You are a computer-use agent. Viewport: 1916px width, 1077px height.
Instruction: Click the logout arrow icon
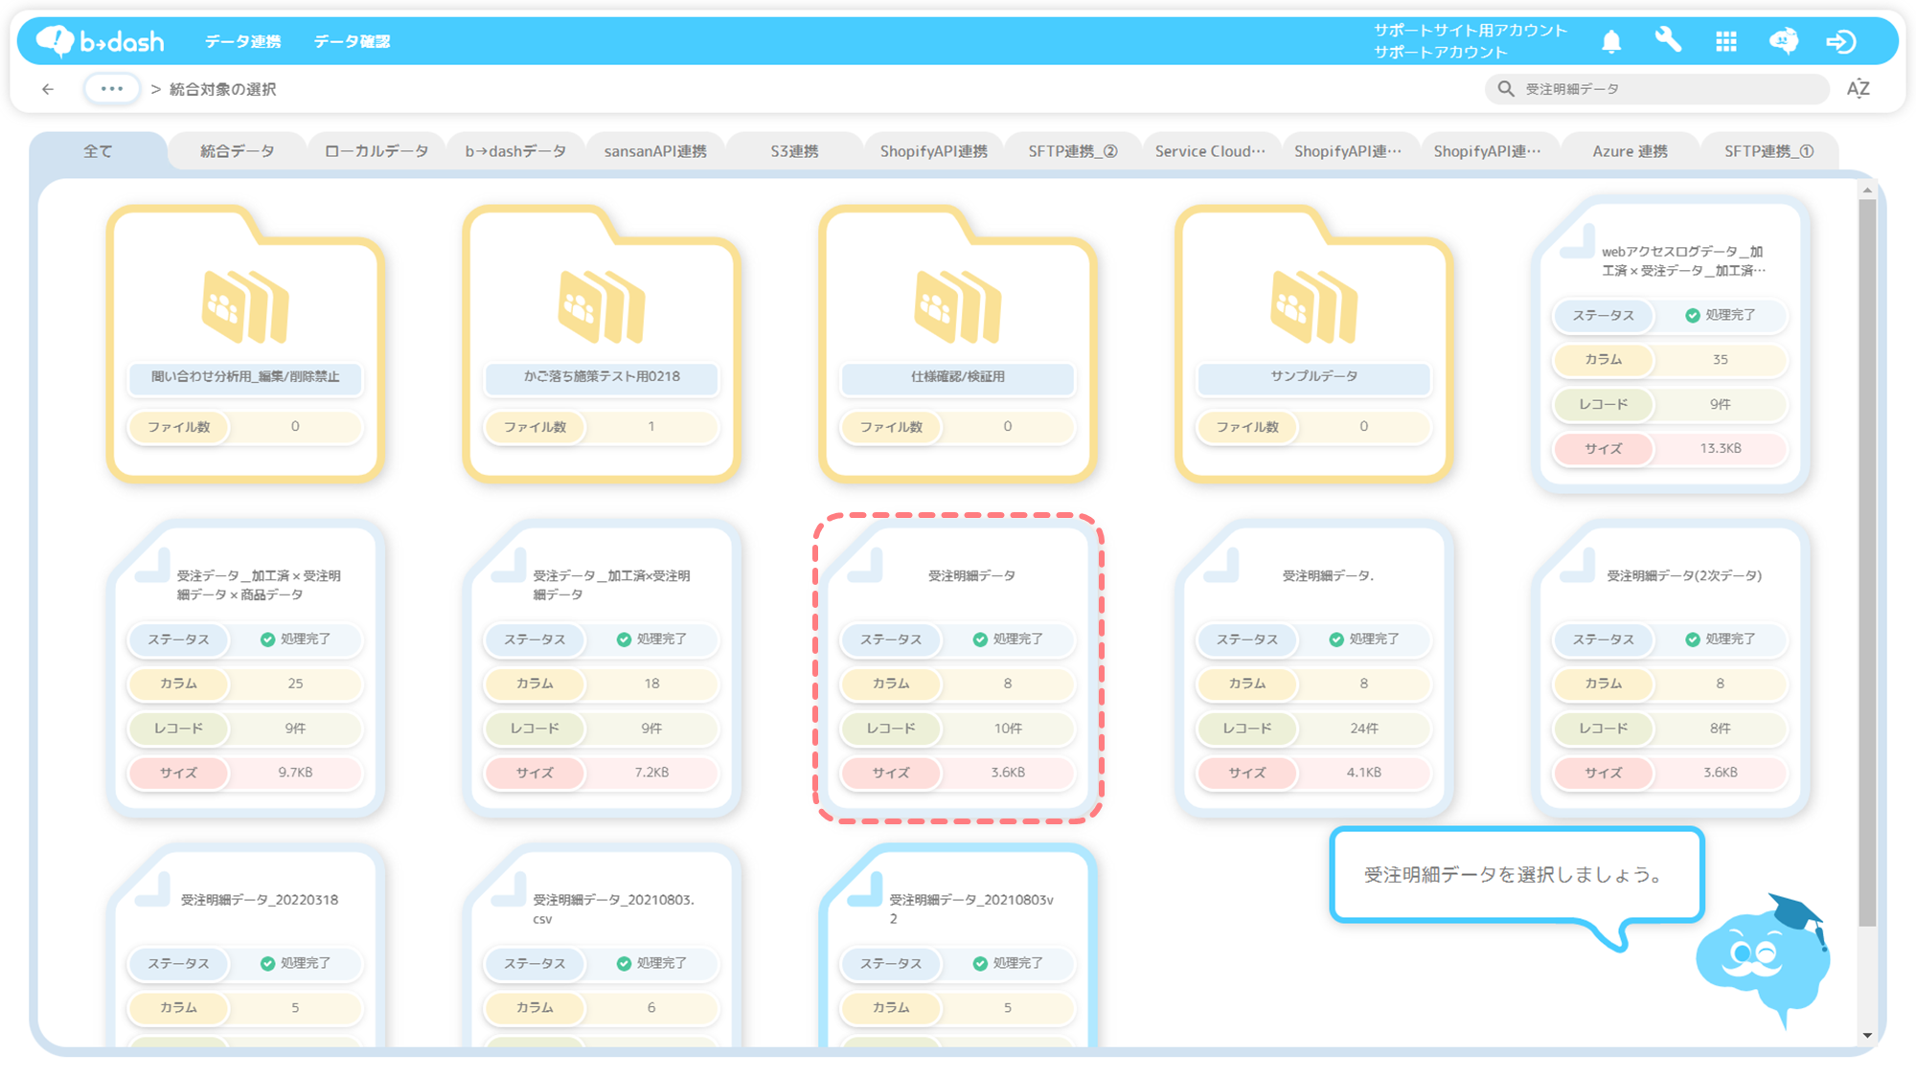(x=1840, y=41)
